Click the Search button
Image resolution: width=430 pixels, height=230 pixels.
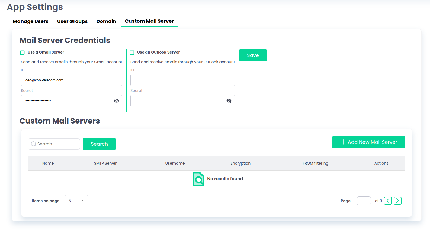[99, 144]
